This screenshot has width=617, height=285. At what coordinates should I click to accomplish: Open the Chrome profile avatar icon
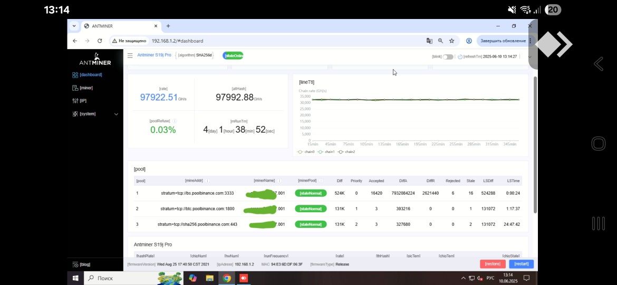(469, 41)
